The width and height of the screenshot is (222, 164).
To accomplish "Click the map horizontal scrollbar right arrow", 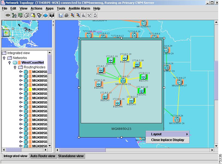I will (x=212, y=150).
